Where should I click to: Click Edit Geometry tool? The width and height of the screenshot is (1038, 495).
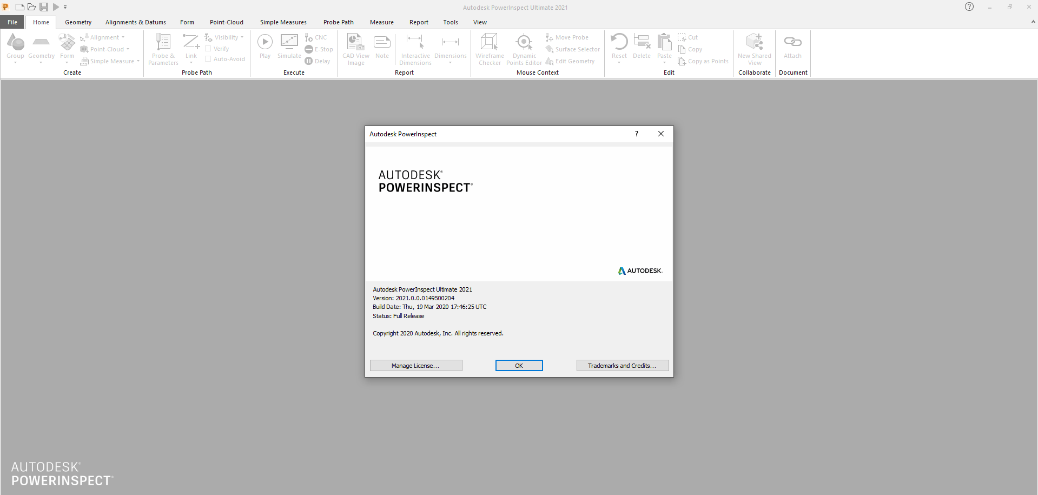click(x=570, y=61)
